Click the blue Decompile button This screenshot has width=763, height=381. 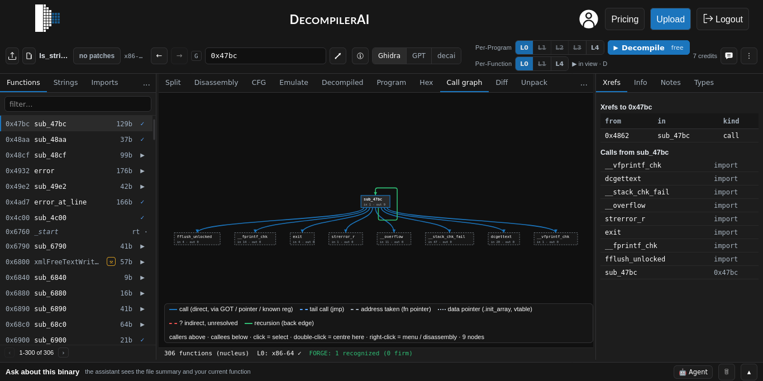648,47
